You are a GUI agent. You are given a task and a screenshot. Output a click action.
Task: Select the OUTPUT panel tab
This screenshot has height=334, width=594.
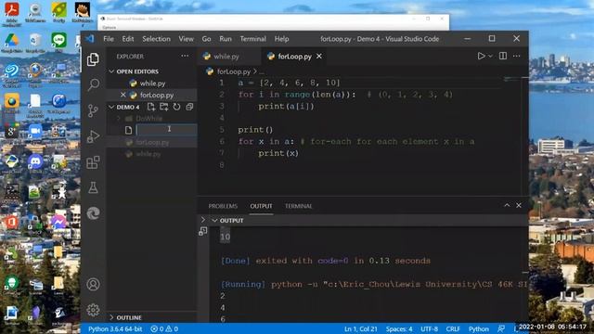click(261, 206)
